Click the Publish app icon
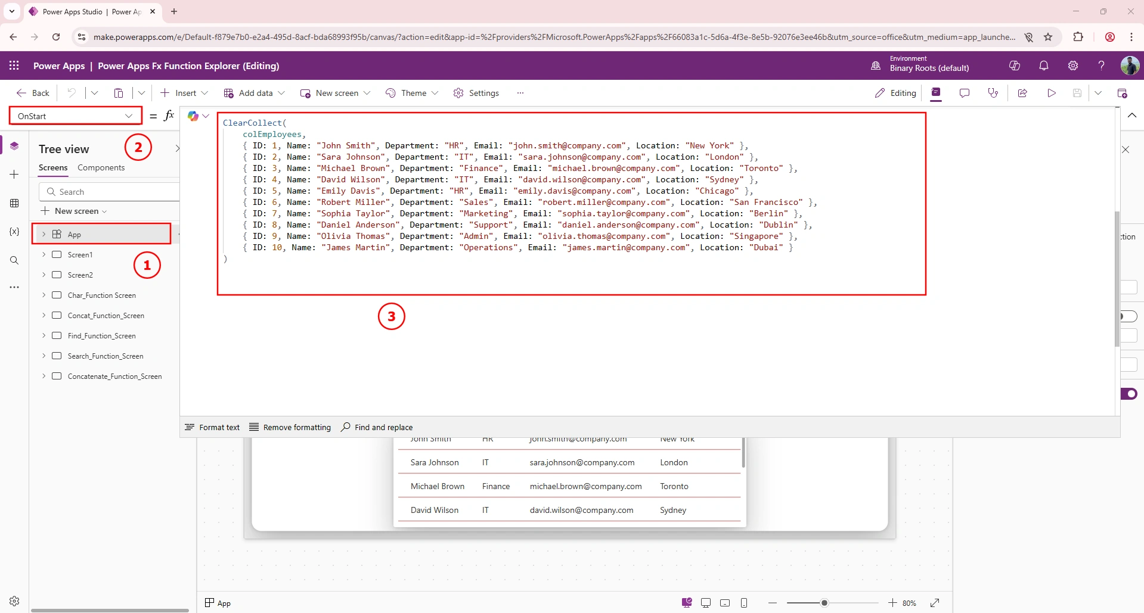The height and width of the screenshot is (613, 1144). [x=1122, y=93]
